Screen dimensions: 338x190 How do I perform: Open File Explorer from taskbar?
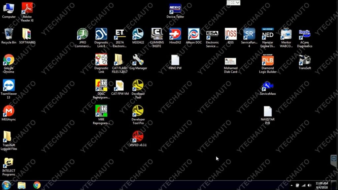[21, 185]
